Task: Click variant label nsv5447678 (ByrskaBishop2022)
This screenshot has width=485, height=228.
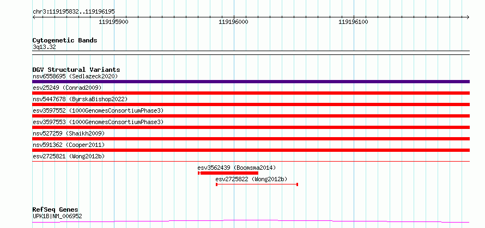Action: click(80, 99)
